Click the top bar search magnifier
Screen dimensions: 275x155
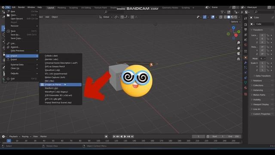point(106,12)
